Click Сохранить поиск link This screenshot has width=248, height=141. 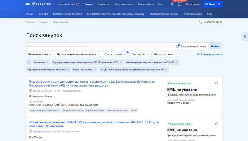(211, 54)
